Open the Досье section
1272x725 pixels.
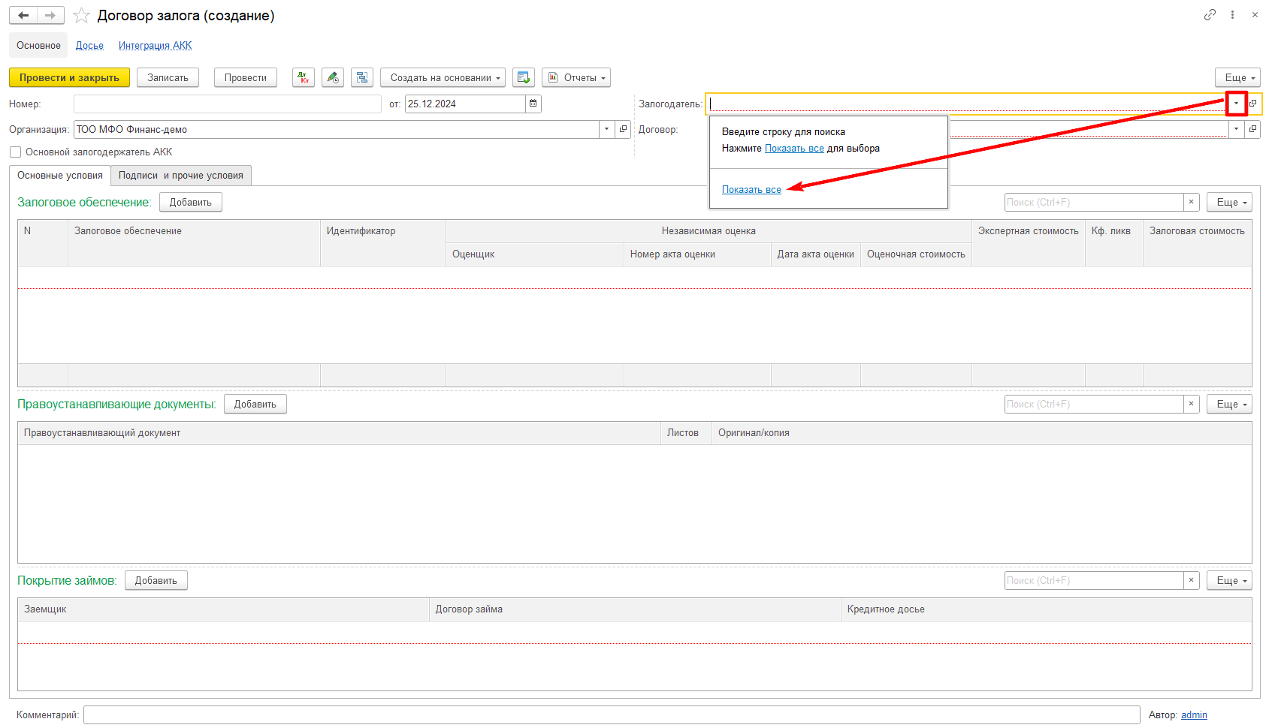[89, 45]
